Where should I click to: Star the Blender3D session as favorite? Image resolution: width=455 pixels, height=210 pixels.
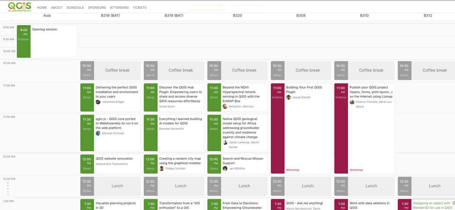click(x=453, y=204)
